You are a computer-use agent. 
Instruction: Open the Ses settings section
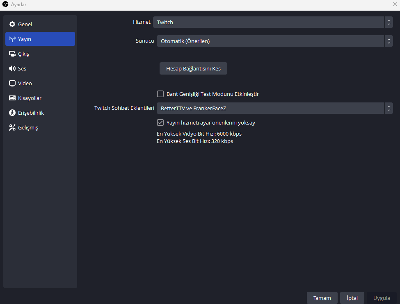tap(40, 68)
